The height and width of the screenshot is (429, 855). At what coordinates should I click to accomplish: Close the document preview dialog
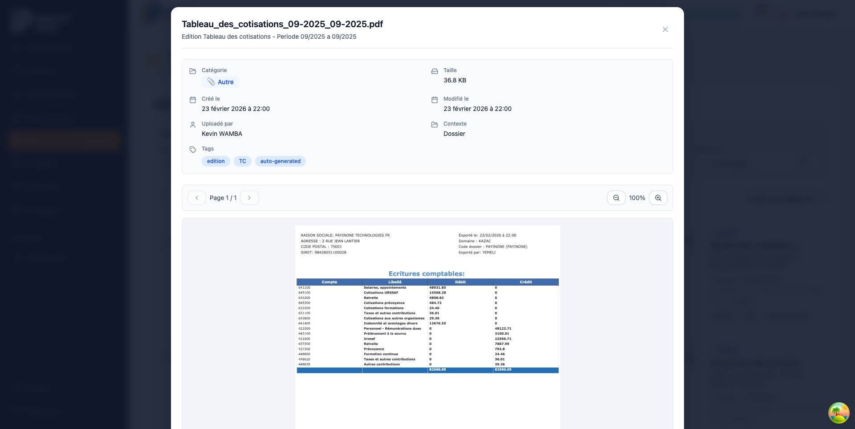(665, 29)
